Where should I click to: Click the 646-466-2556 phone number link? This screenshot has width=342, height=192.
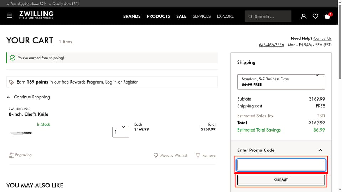pyautogui.click(x=271, y=45)
